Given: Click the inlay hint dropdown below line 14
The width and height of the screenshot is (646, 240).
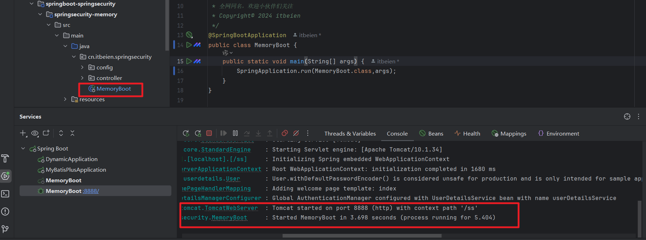Looking at the screenshot, I should (228, 53).
